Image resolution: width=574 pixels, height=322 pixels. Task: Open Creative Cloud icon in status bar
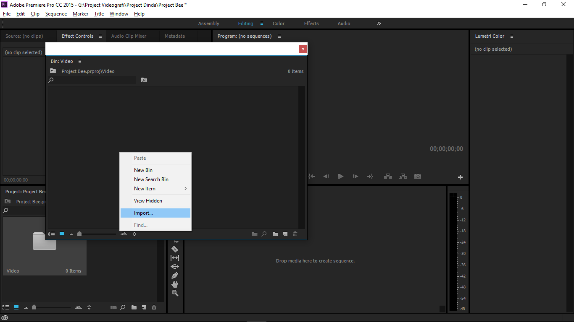pyautogui.click(x=5, y=318)
